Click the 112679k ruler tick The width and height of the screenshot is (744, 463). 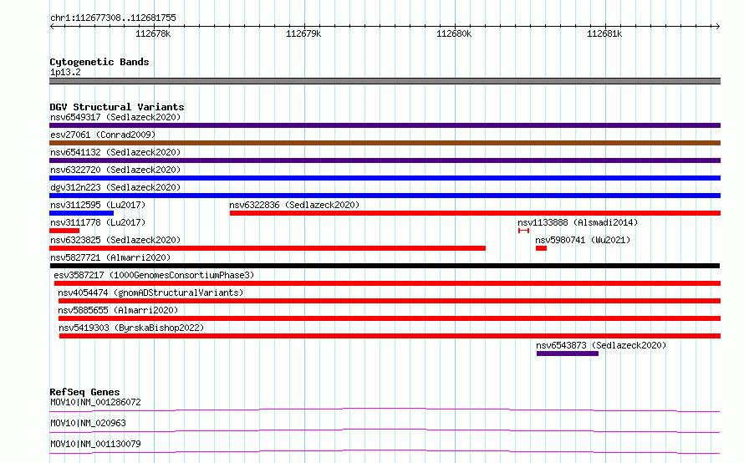coord(303,33)
